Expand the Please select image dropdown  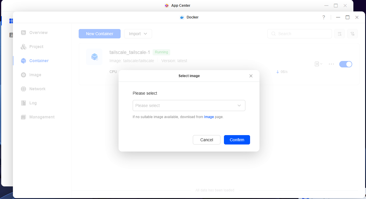point(189,106)
